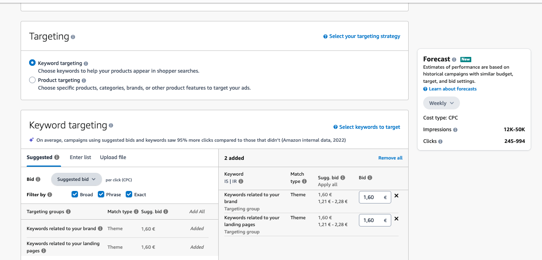
Task: Click info icon beside Keyword targeting radio option
Action: pyautogui.click(x=86, y=63)
